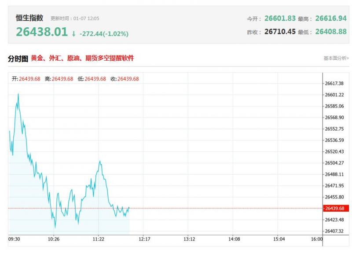352x253 pixels.
Task: Click the 今开 value 26601.83
Action: [279, 18]
